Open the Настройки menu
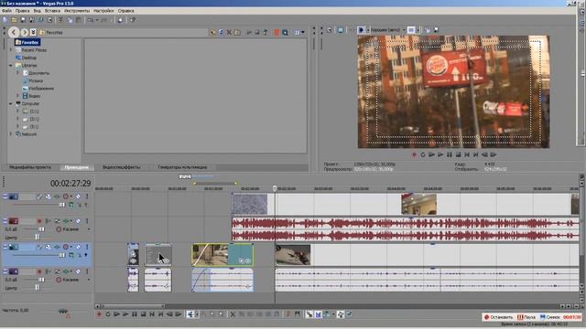This screenshot has width=586, height=329. click(x=103, y=11)
